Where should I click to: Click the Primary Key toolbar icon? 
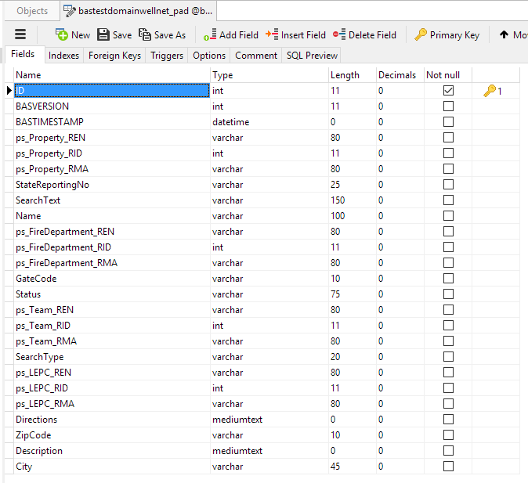point(420,34)
